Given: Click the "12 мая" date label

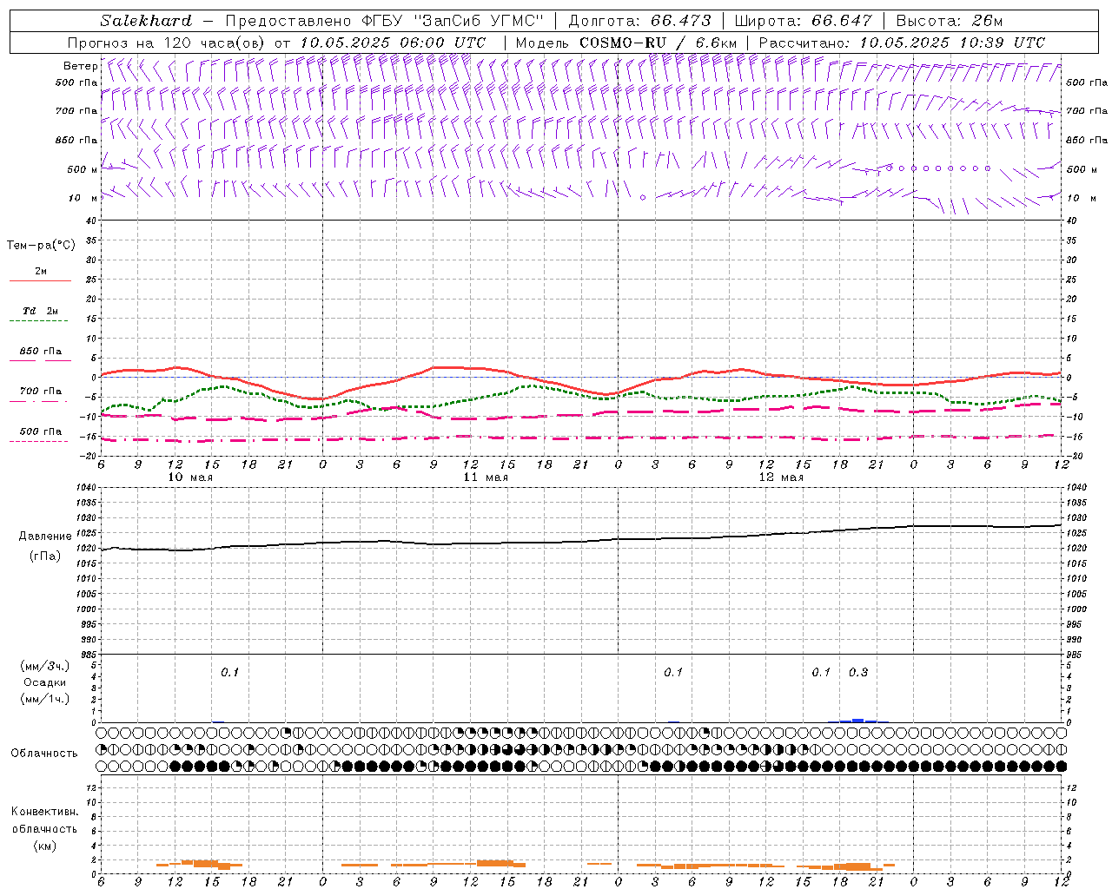Looking at the screenshot, I should pyautogui.click(x=781, y=477).
